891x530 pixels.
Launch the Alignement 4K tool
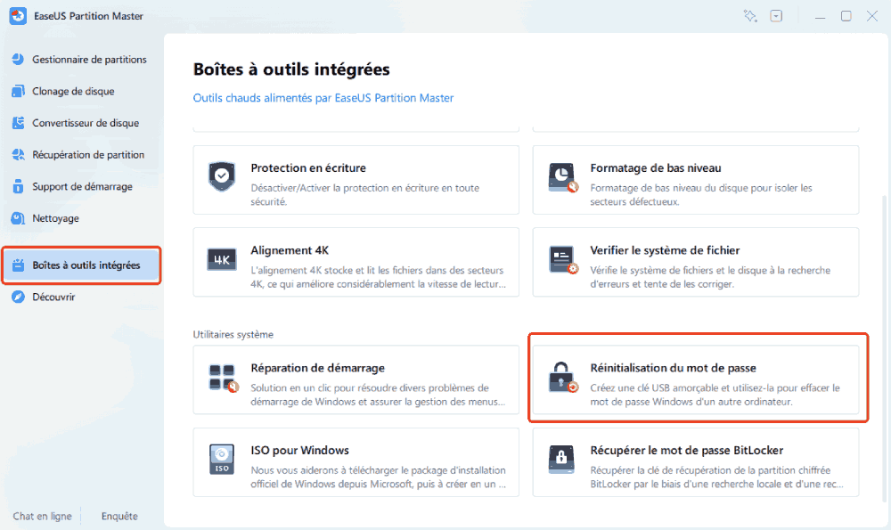point(356,263)
